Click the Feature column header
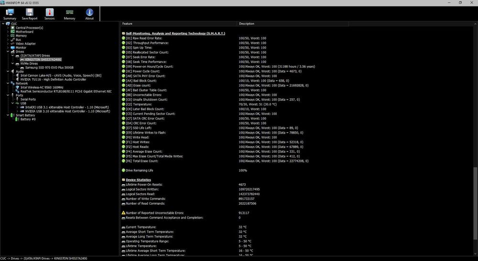478x261 pixels. (x=127, y=23)
